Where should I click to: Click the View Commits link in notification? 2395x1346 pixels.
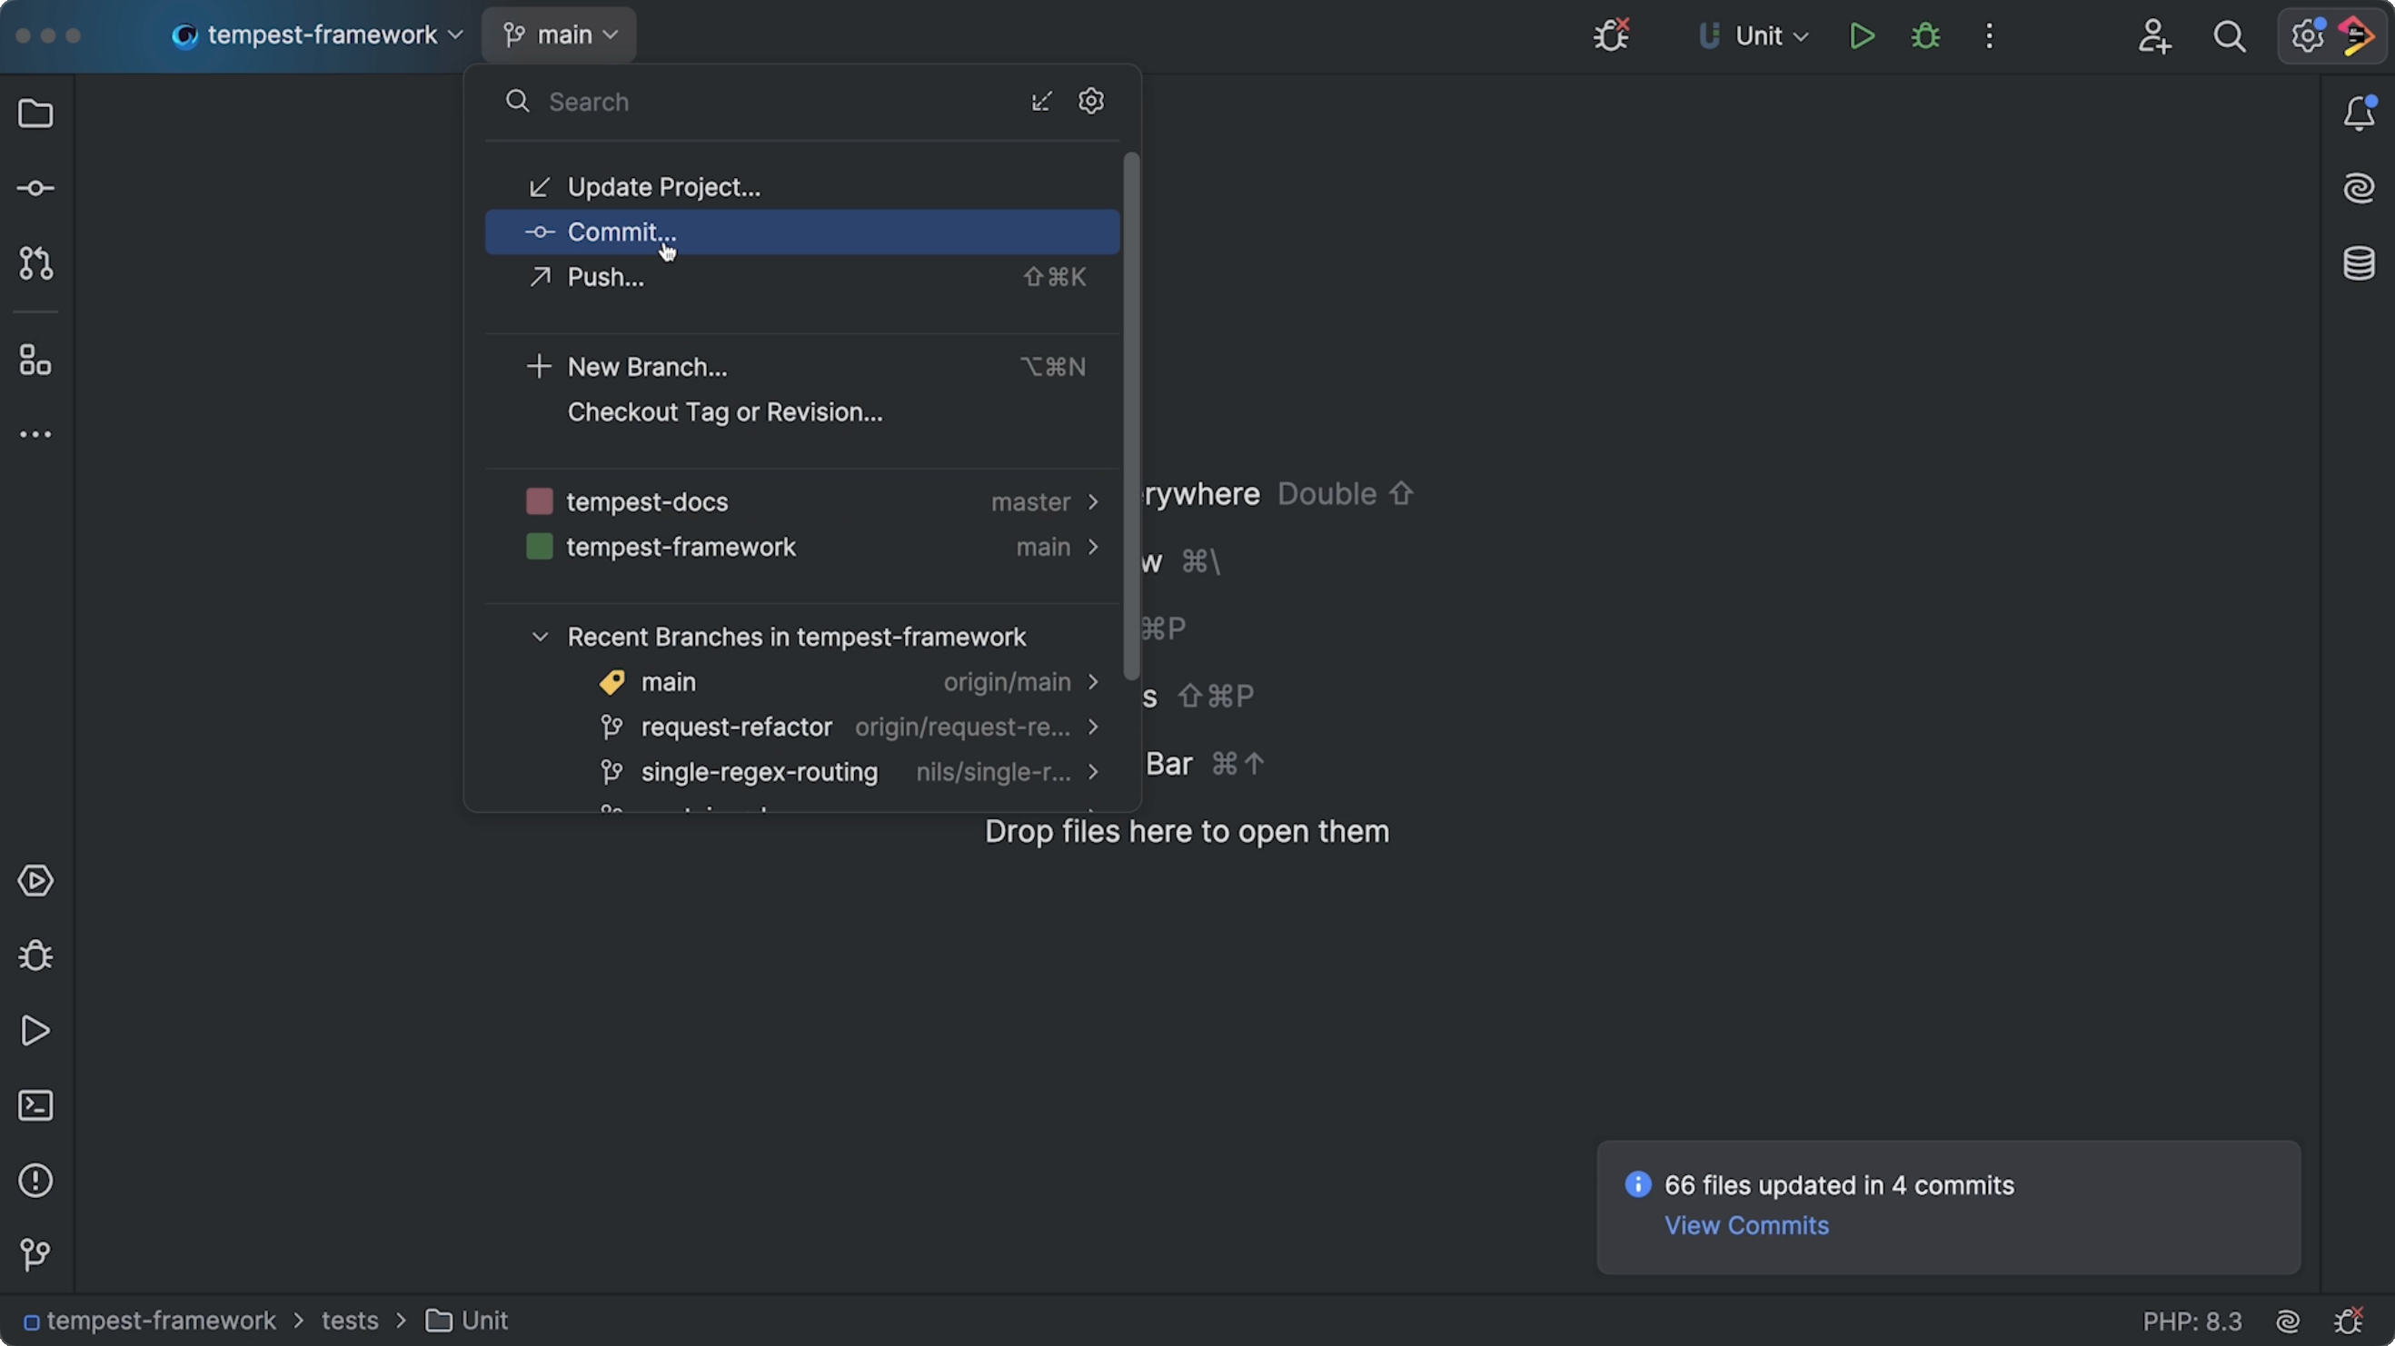(1746, 1225)
